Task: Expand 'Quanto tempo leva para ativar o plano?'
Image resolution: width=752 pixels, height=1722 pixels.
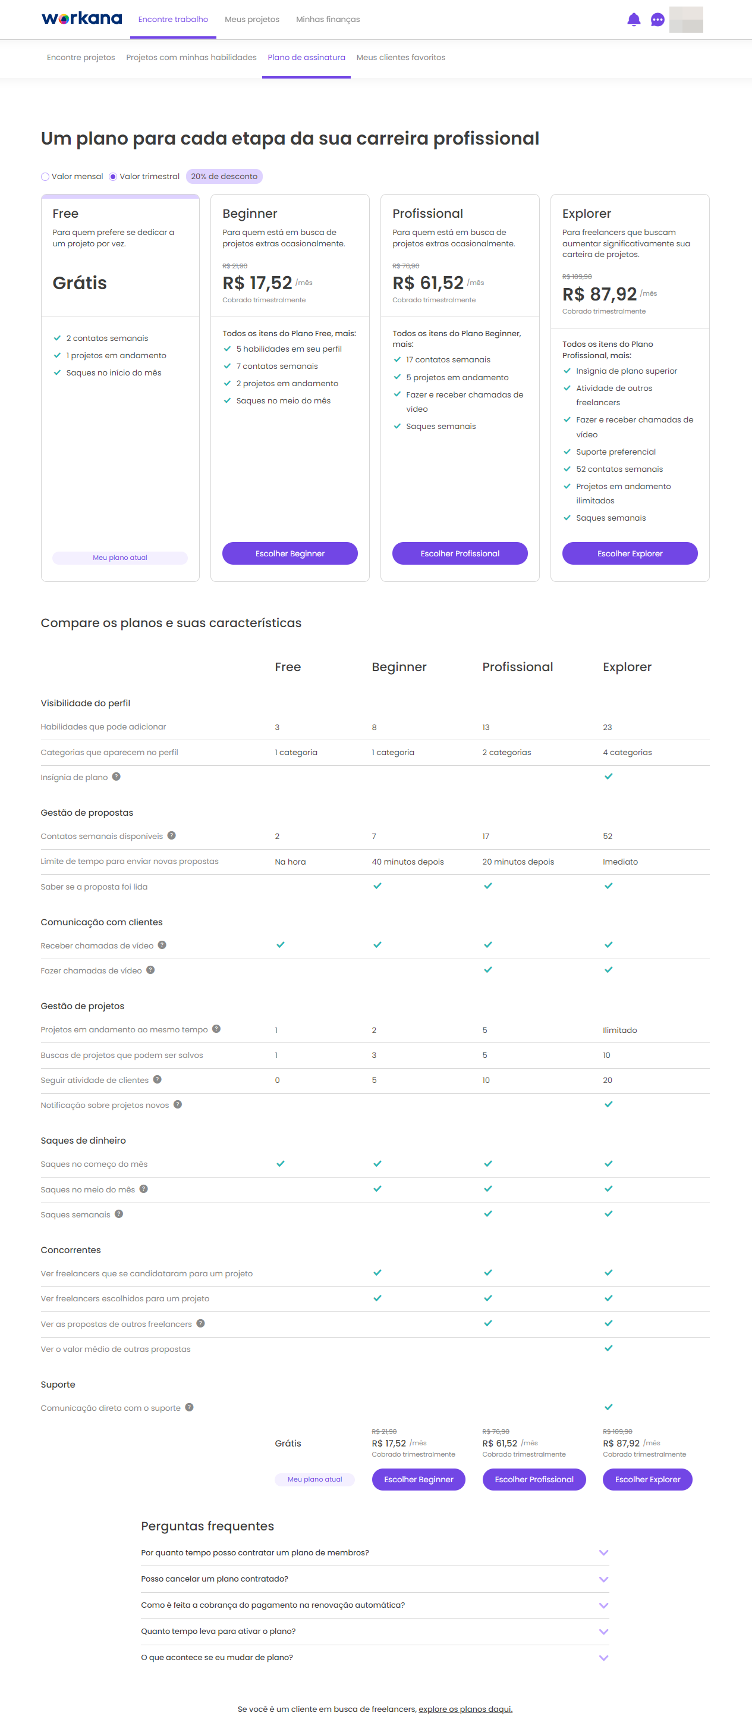Action: [x=375, y=1631]
